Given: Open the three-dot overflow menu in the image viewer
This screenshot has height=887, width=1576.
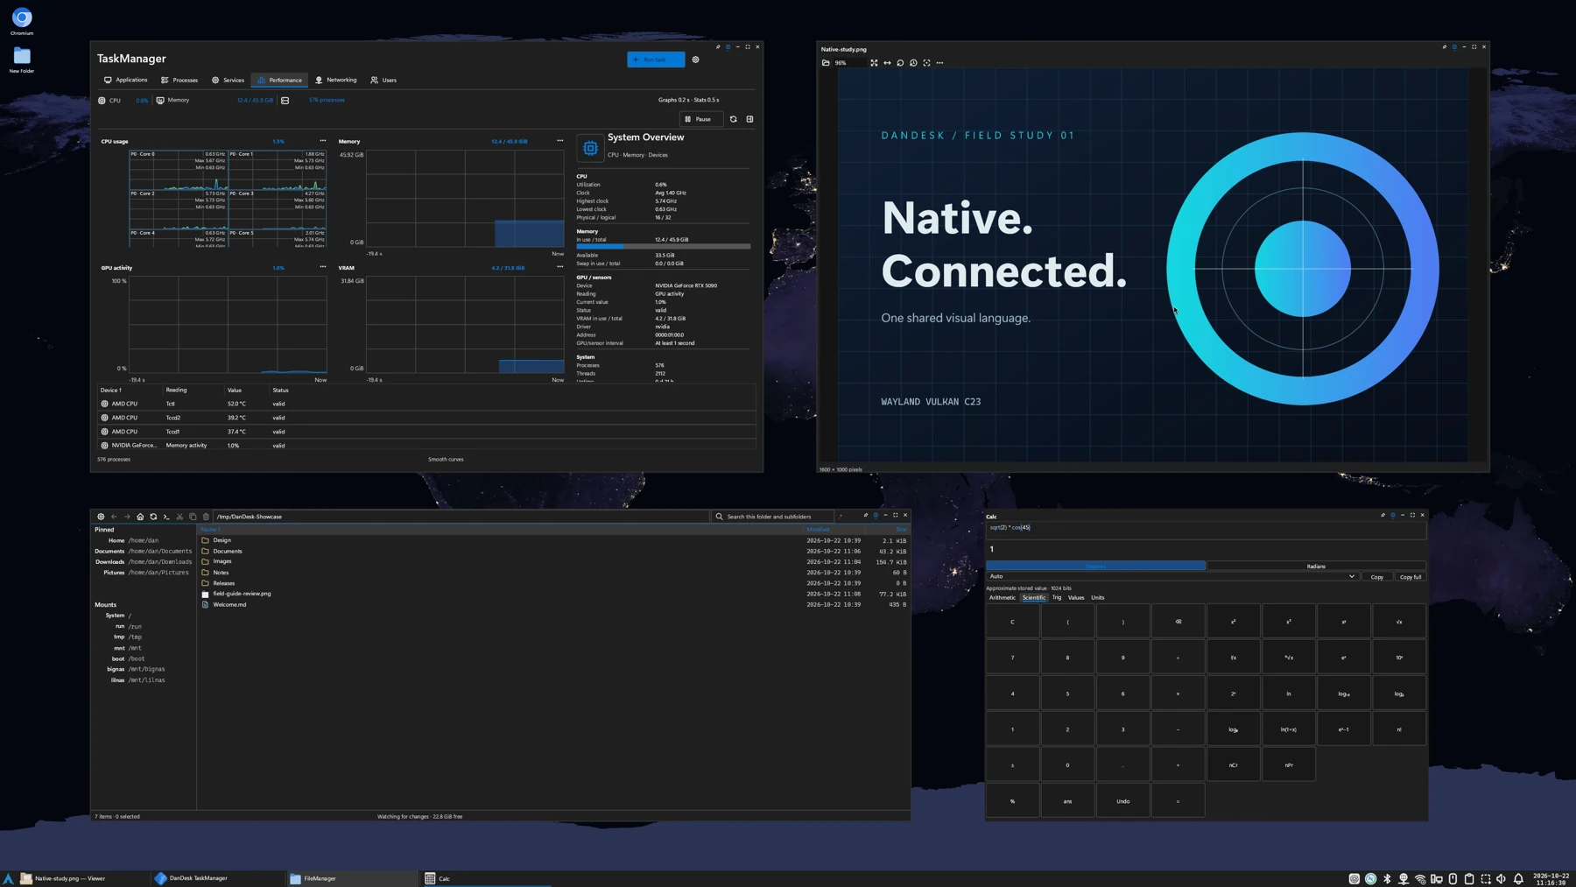Looking at the screenshot, I should (x=939, y=63).
